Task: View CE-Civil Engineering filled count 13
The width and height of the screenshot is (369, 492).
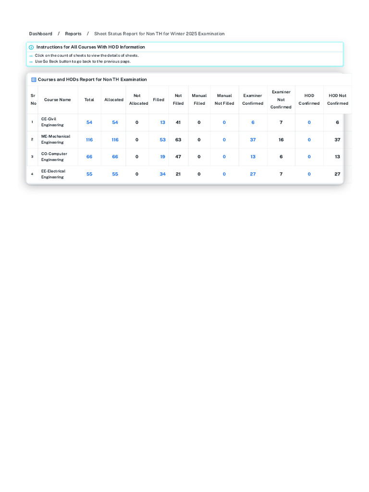Action: (x=162, y=123)
